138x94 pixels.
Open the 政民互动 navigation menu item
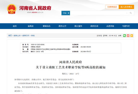coord(94,26)
